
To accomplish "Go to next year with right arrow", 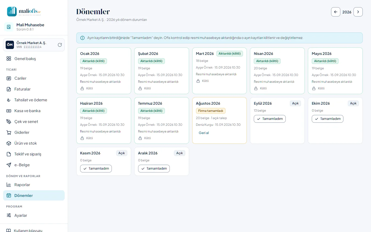I will click(x=358, y=12).
